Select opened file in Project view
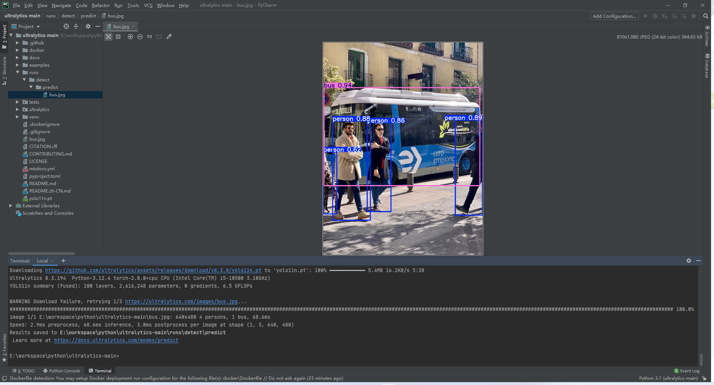 tap(66, 26)
